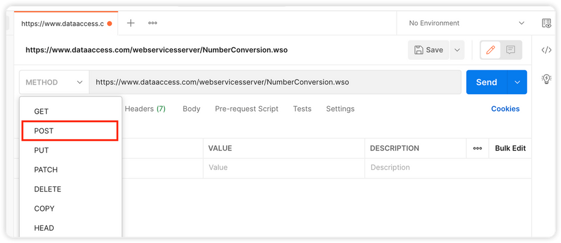
Task: Expand the Save options arrow
Action: (457, 50)
